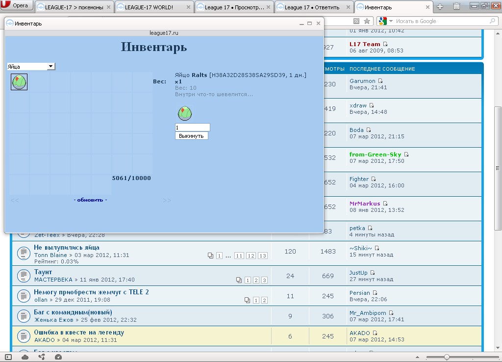Click topic icon for Баг с командным row
Viewport: 502px width, 362px height.
[24, 316]
